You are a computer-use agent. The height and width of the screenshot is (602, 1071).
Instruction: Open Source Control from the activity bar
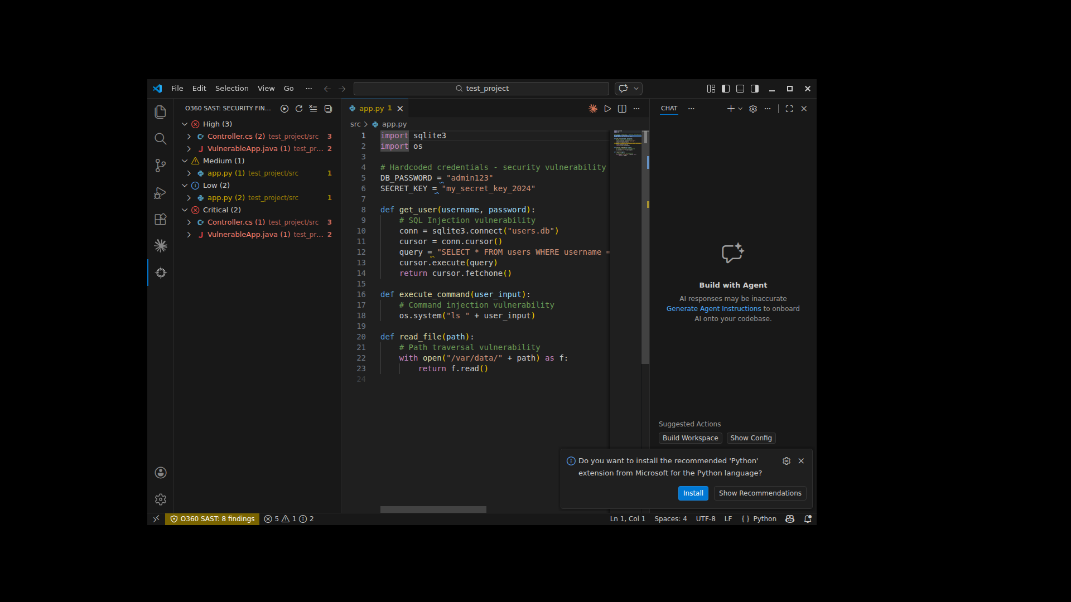click(160, 166)
